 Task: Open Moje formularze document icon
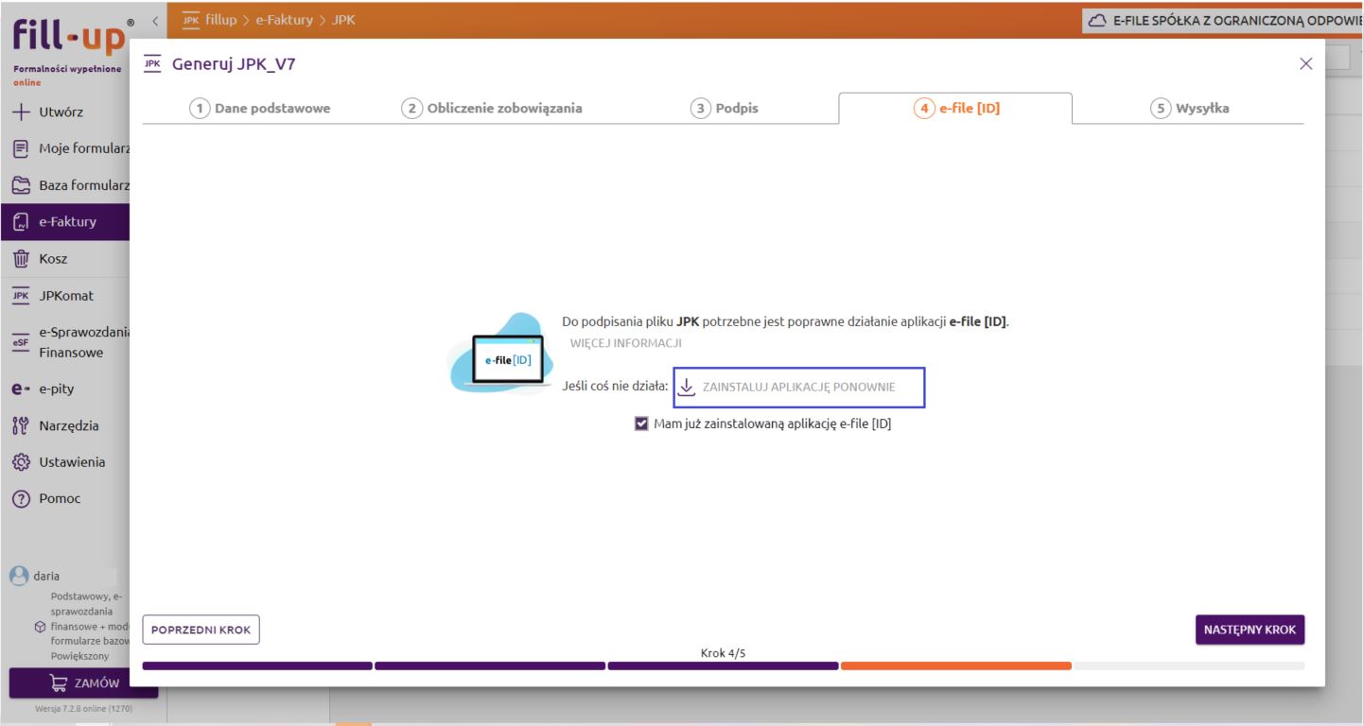coord(21,148)
